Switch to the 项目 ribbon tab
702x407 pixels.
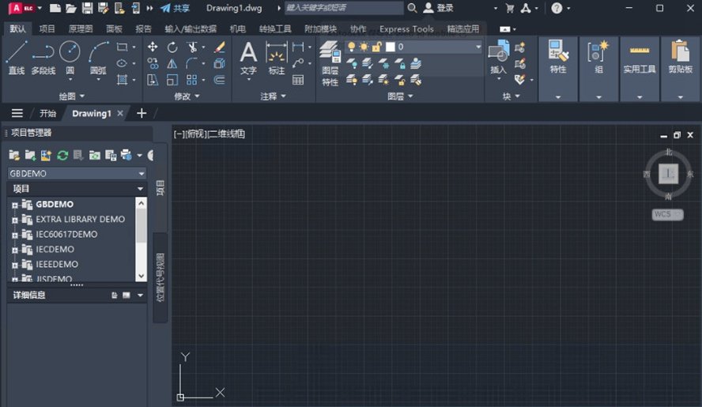tap(47, 29)
